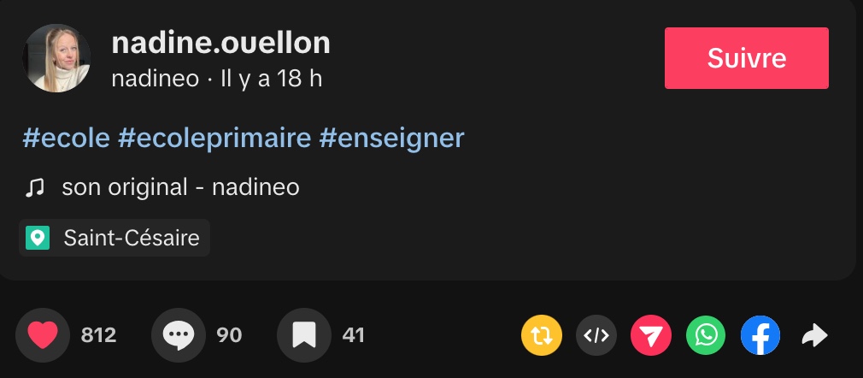The width and height of the screenshot is (863, 378).
Task: Send to friends via red paper-plane icon
Action: (x=651, y=336)
